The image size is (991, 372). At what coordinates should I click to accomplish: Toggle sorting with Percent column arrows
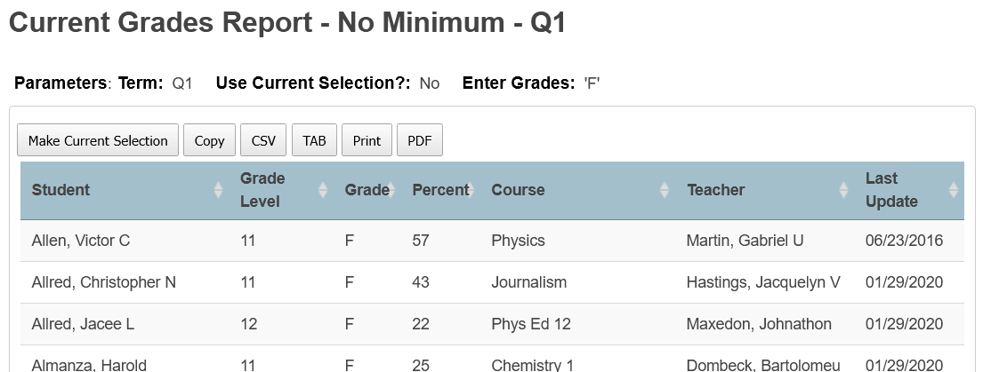471,190
